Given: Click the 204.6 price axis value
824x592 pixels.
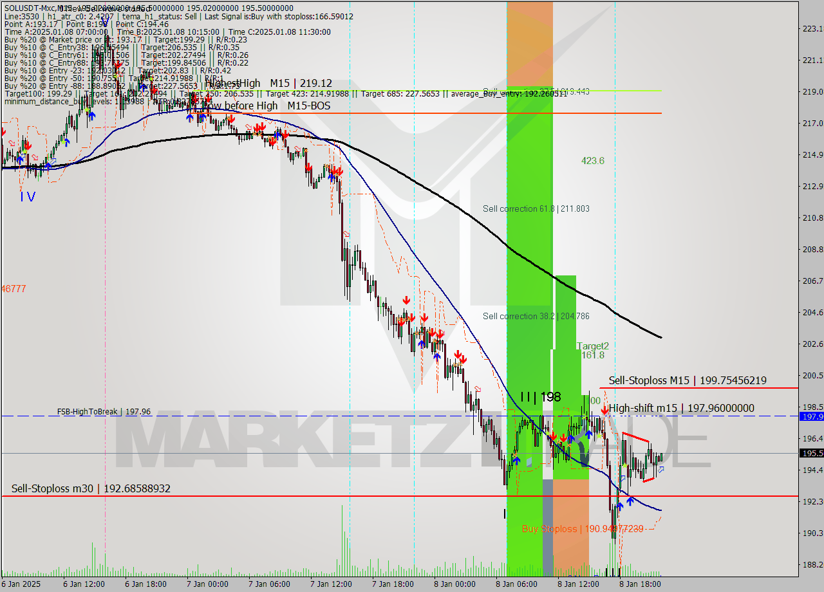Looking at the screenshot, I should tap(813, 312).
